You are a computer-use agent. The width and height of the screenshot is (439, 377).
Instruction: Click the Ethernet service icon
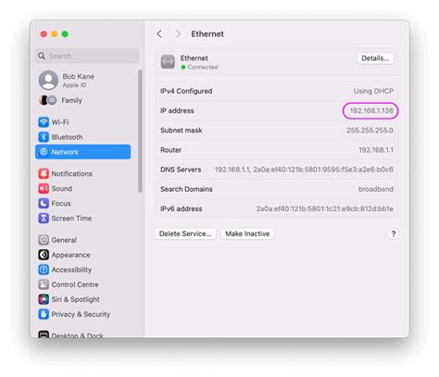[x=168, y=62]
